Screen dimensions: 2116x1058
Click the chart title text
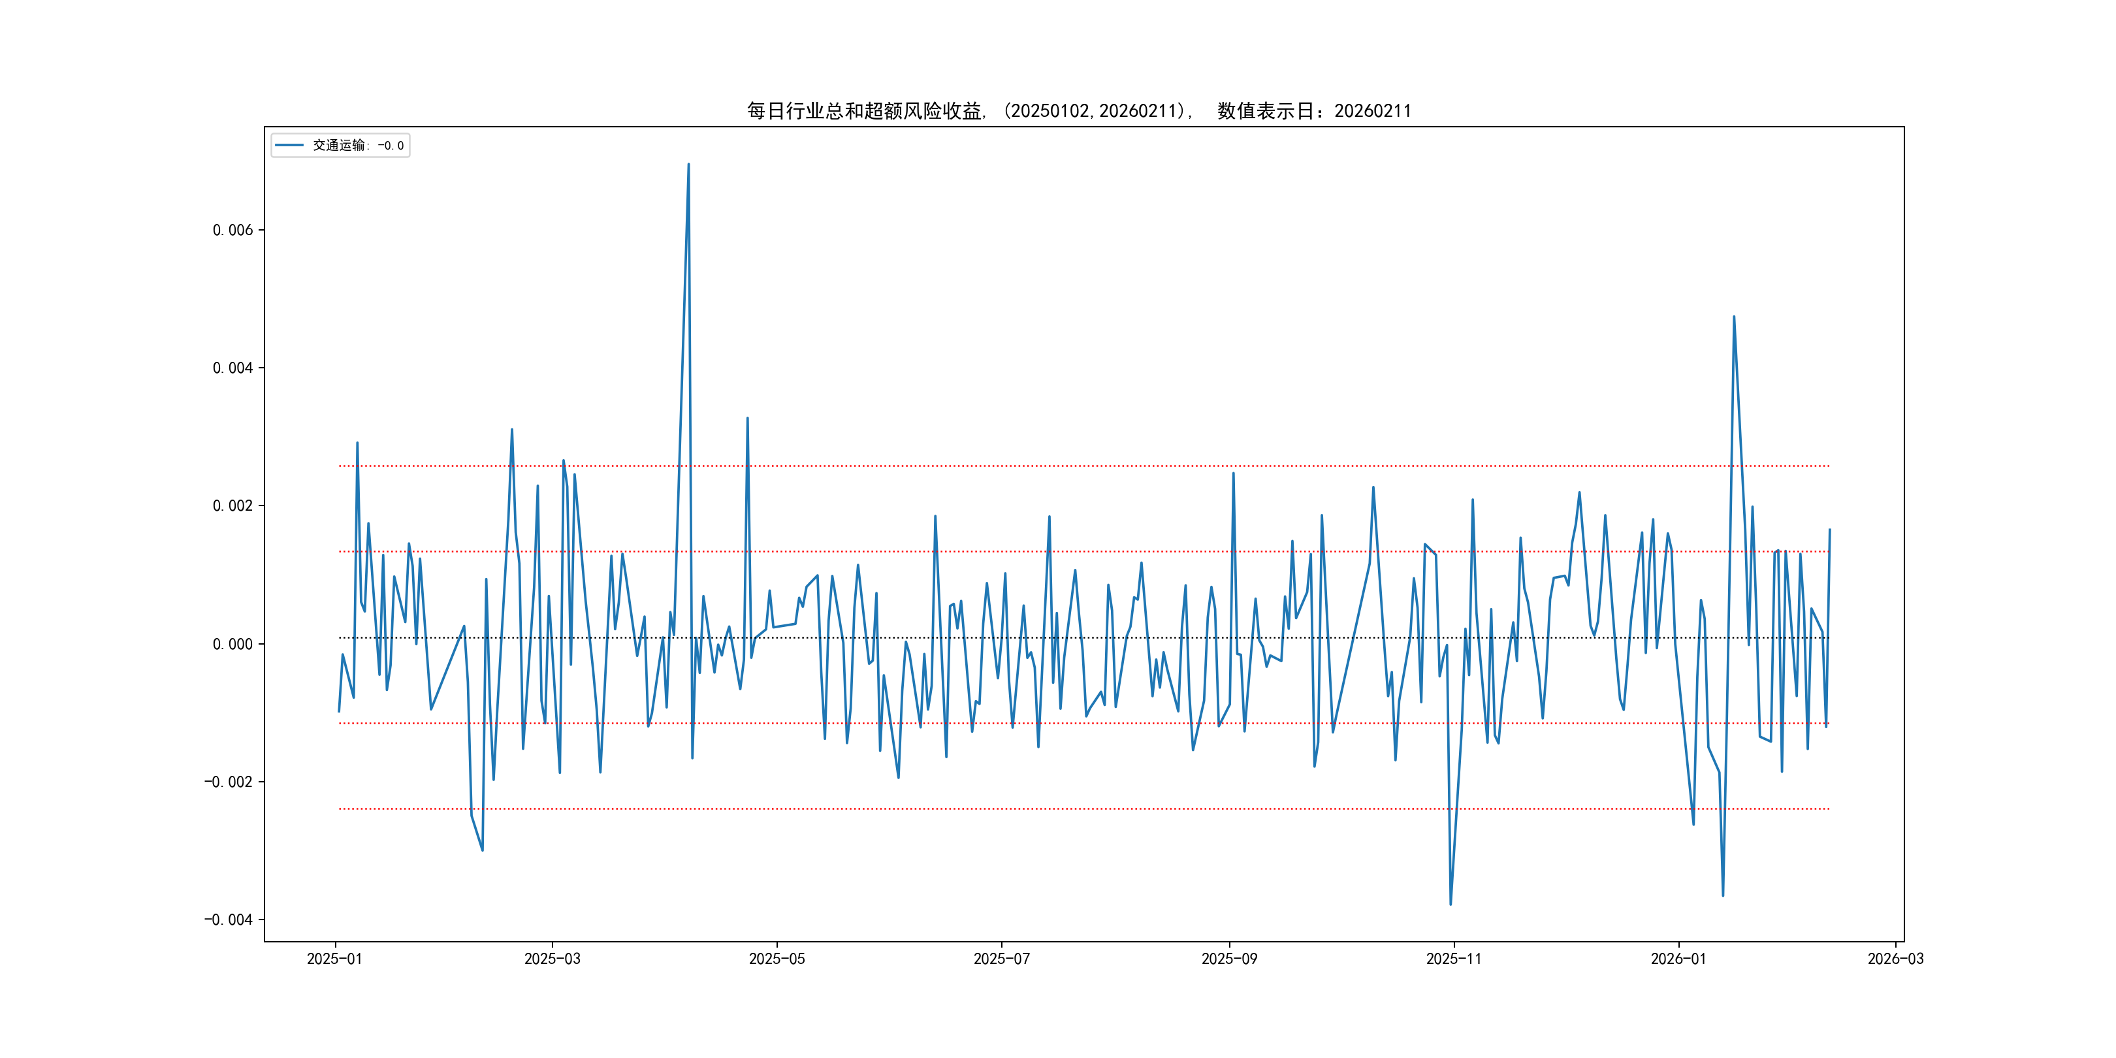(x=1078, y=111)
